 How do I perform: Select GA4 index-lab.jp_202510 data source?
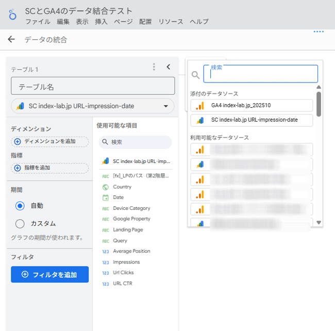click(252, 105)
